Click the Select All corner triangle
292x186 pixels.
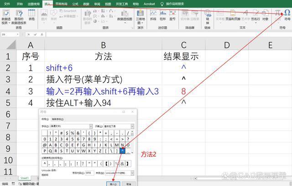pyautogui.click(x=11, y=45)
